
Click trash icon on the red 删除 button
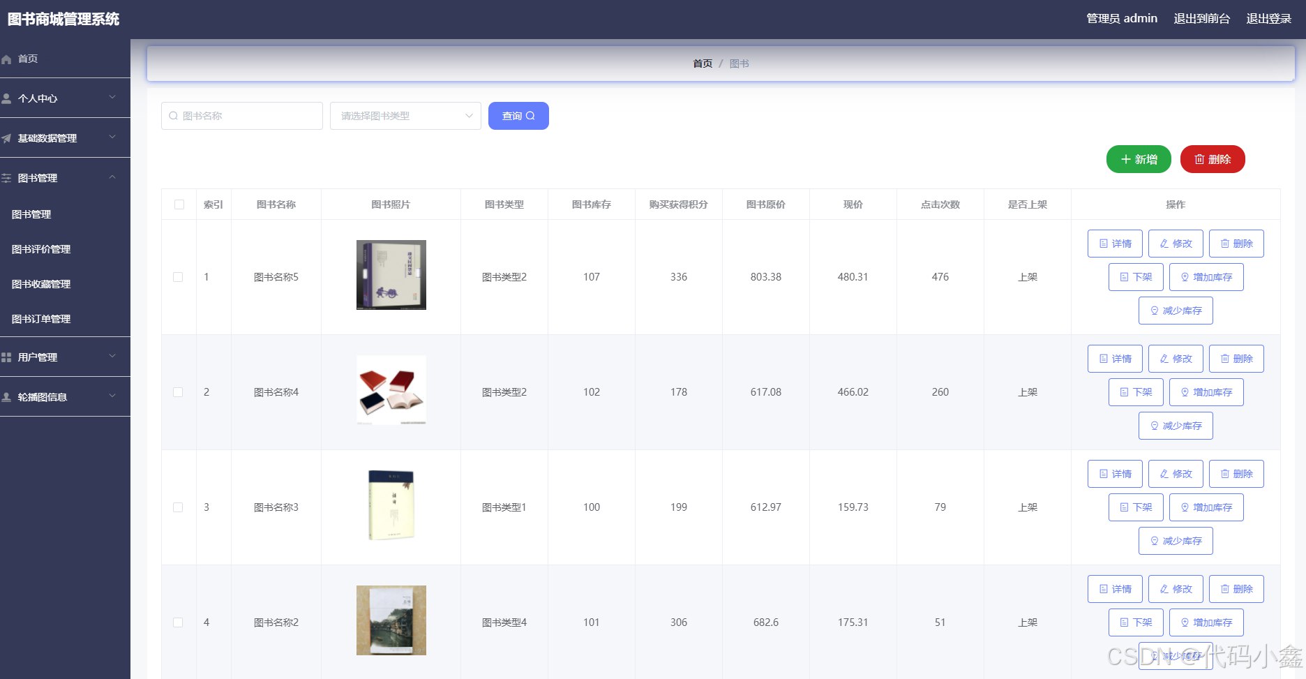click(1199, 159)
